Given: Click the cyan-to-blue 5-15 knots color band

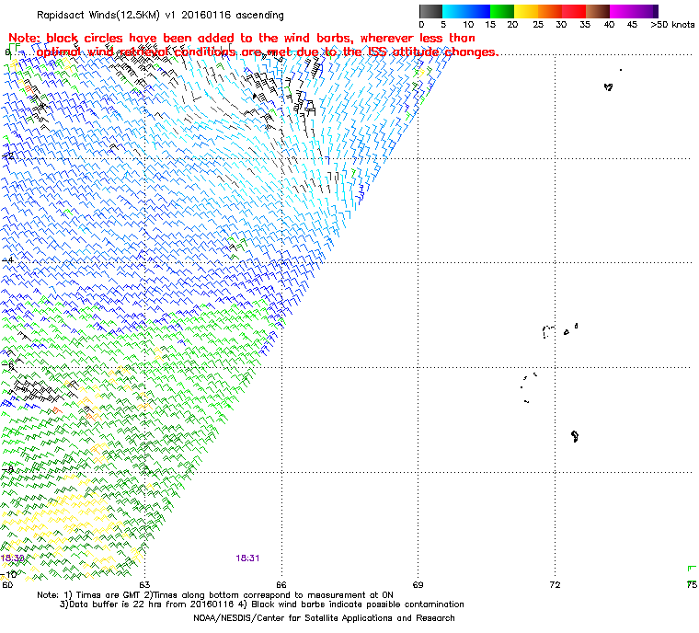Looking at the screenshot, I should [x=466, y=11].
